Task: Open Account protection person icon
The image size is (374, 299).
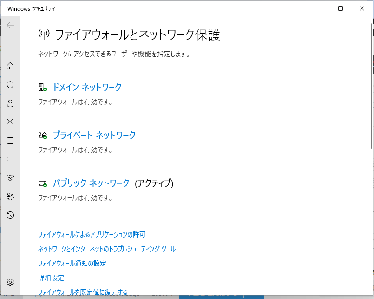Action: click(x=10, y=103)
